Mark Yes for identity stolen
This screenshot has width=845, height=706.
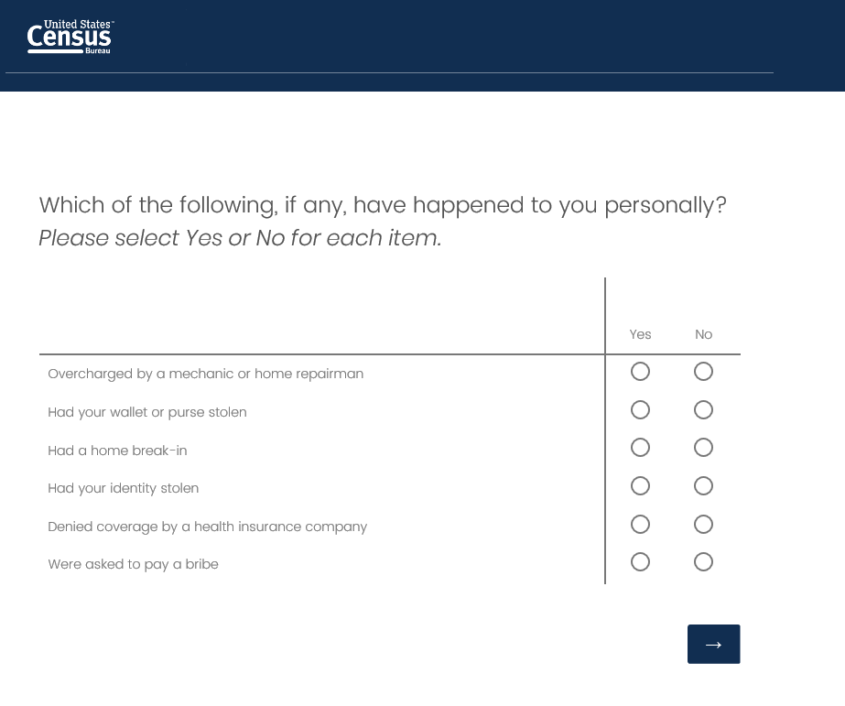640,486
